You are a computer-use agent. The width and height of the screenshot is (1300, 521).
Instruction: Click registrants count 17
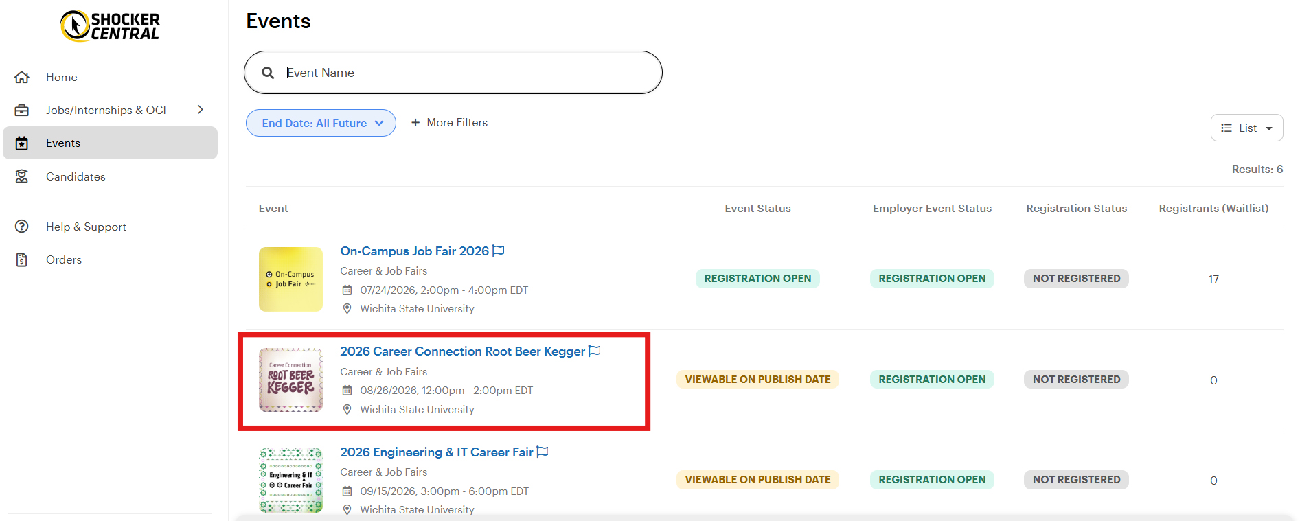(x=1213, y=279)
